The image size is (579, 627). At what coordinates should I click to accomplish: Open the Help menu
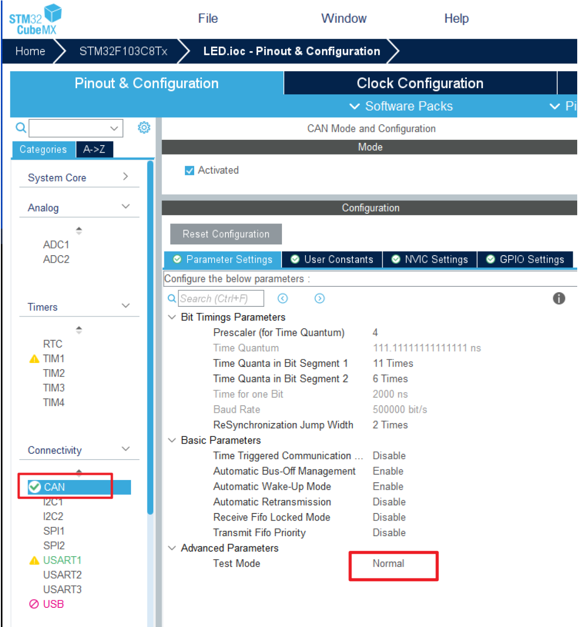[x=457, y=19]
